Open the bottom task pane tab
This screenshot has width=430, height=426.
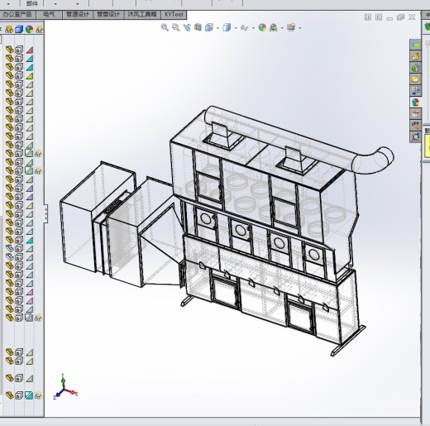tap(415, 137)
